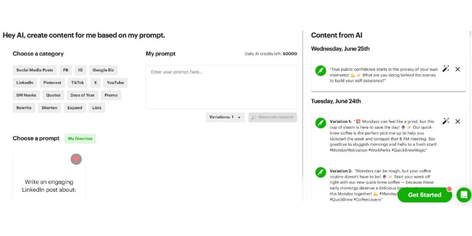Click the green feather icon on June 25th post
The width and height of the screenshot is (472, 236).
[x=320, y=71]
